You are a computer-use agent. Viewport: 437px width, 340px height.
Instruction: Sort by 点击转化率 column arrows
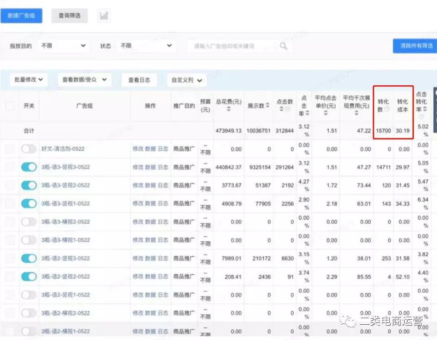[x=425, y=108]
